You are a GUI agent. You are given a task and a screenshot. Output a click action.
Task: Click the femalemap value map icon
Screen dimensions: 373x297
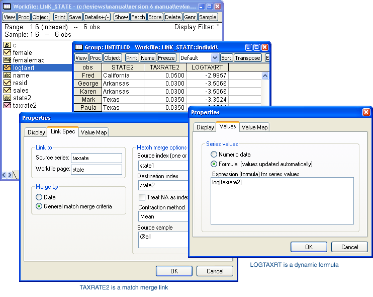click(7, 60)
